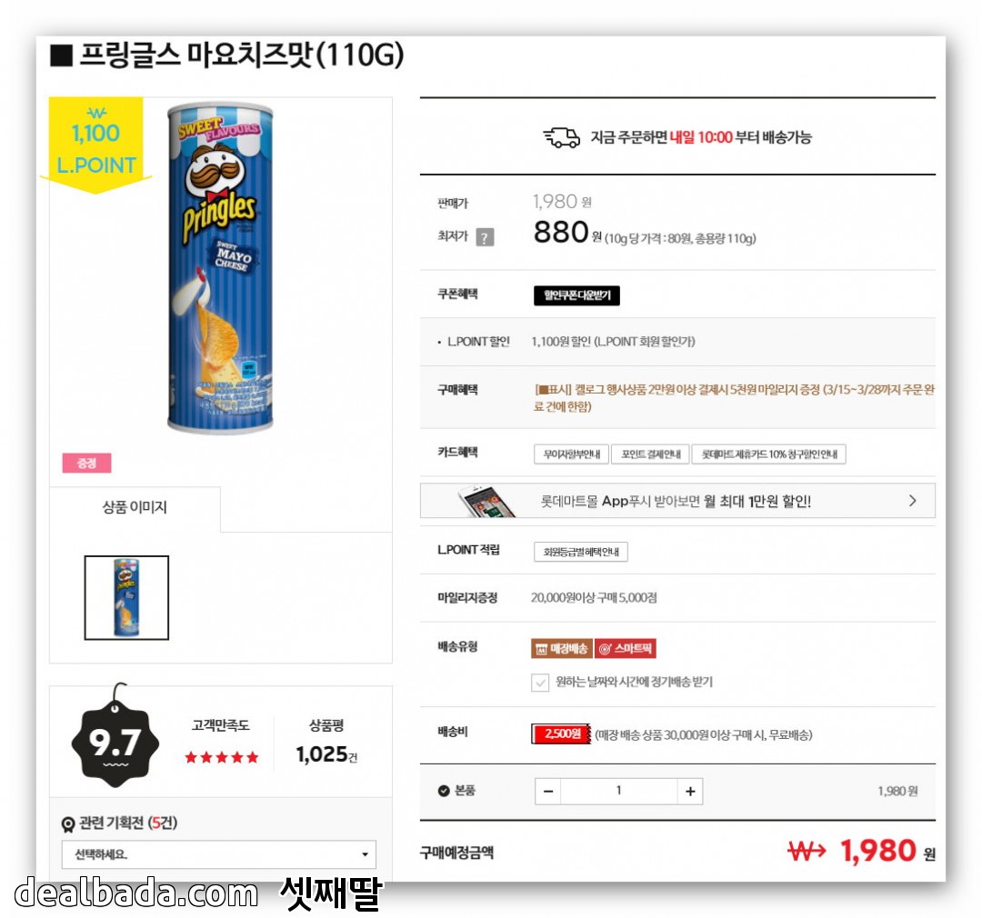
Task: Increase quantity with the plus button
Action: pos(690,792)
